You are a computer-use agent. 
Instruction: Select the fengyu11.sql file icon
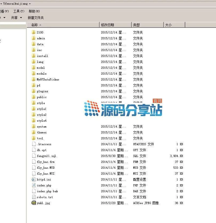pyautogui.click(x=33, y=156)
